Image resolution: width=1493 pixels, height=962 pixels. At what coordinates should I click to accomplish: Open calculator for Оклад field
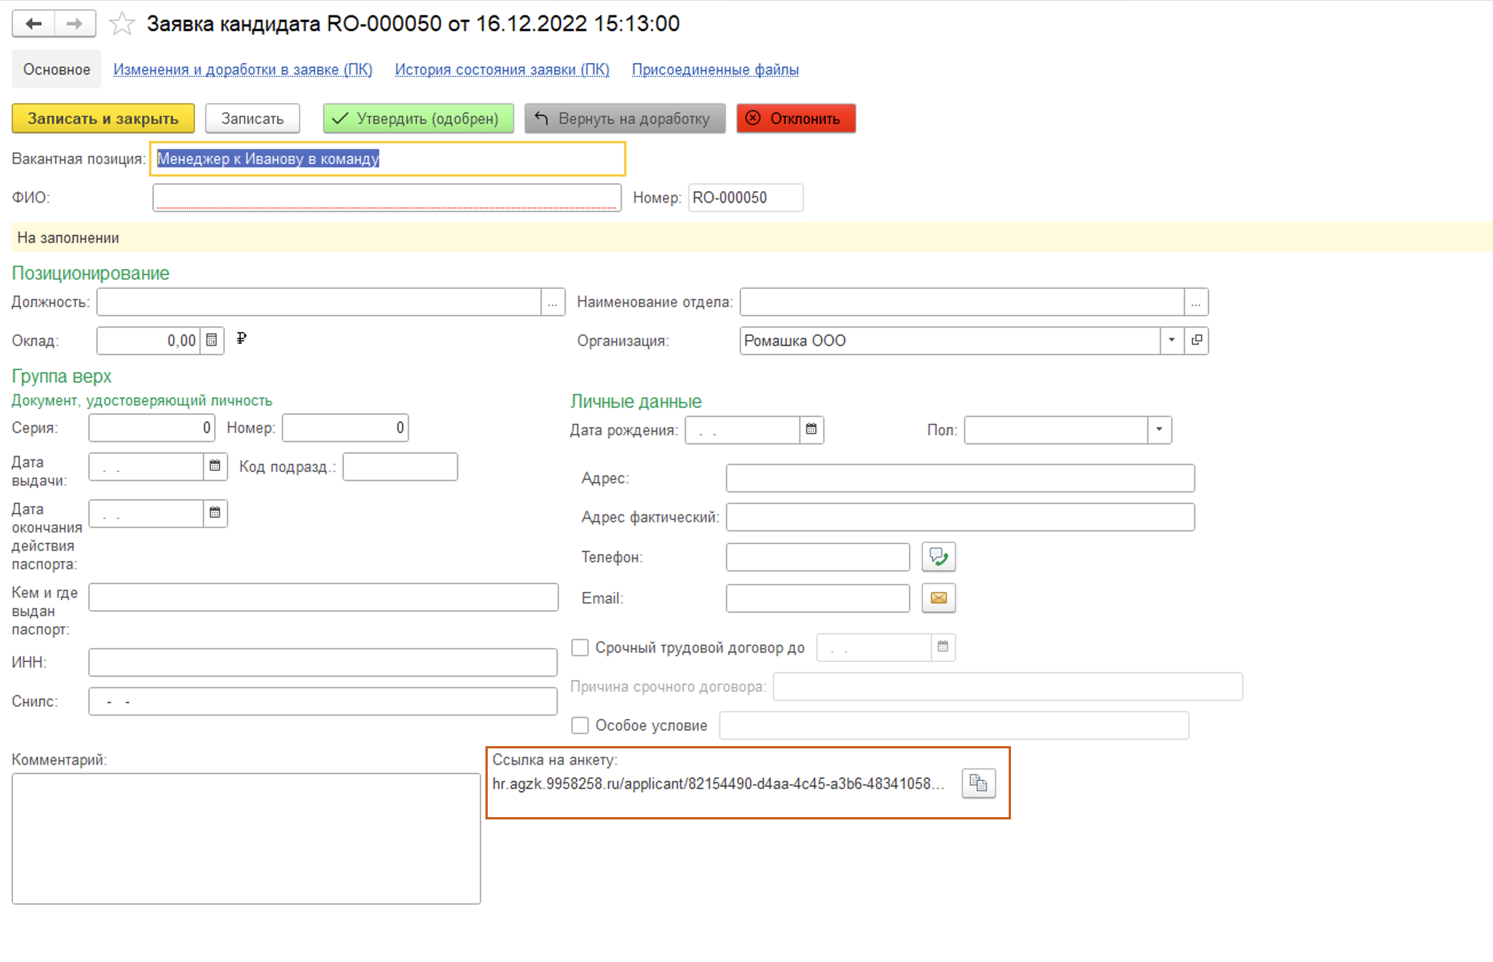click(x=212, y=341)
